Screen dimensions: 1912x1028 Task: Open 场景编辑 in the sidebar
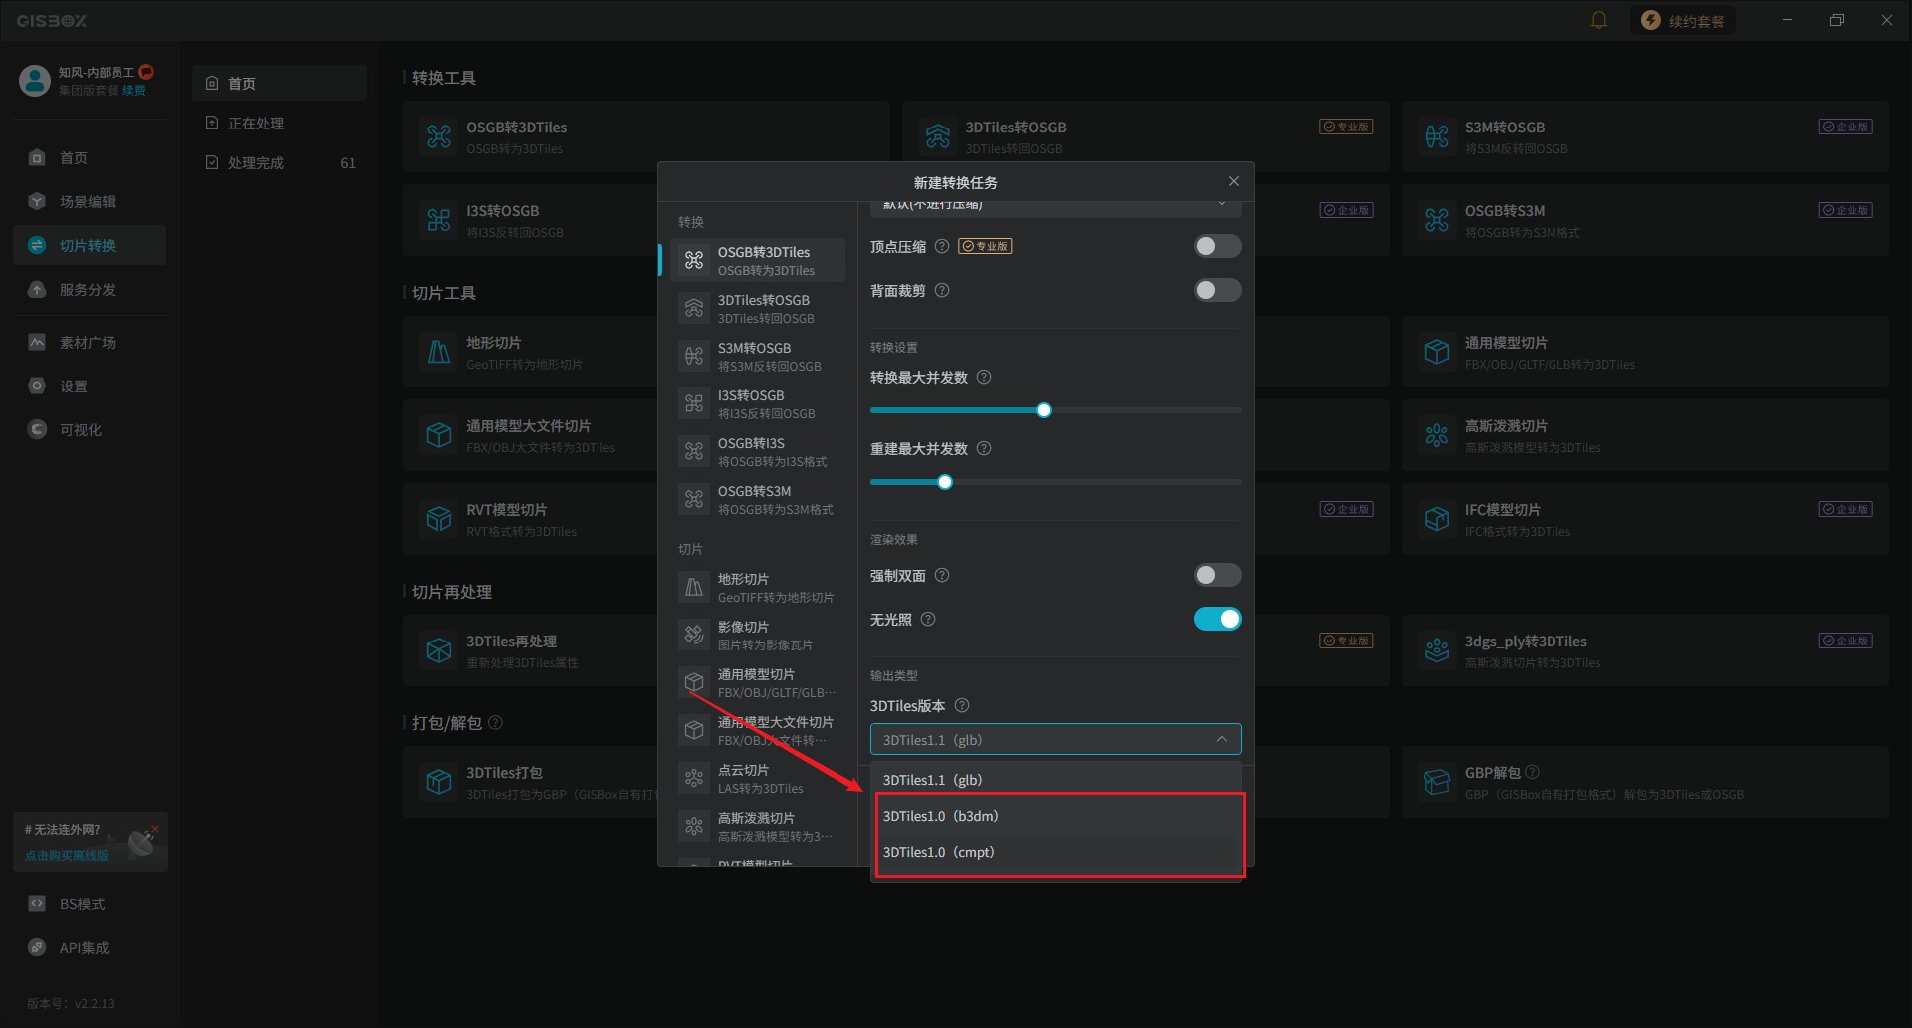[90, 202]
